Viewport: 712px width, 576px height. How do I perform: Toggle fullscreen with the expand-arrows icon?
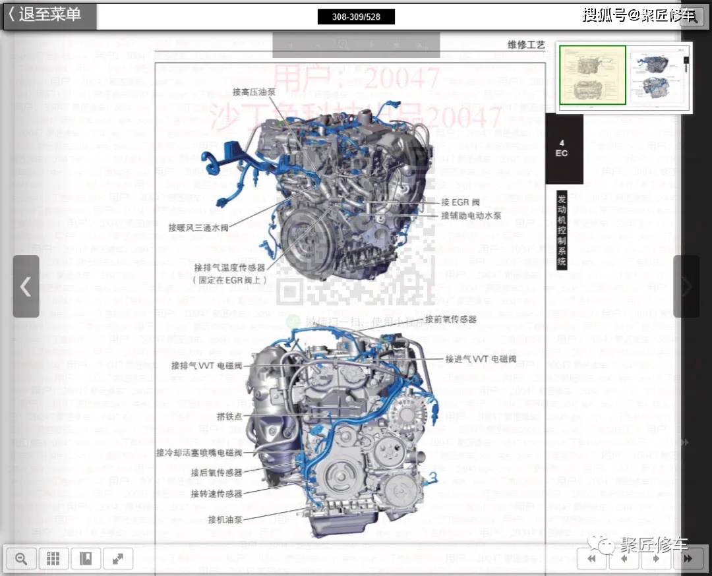(118, 558)
